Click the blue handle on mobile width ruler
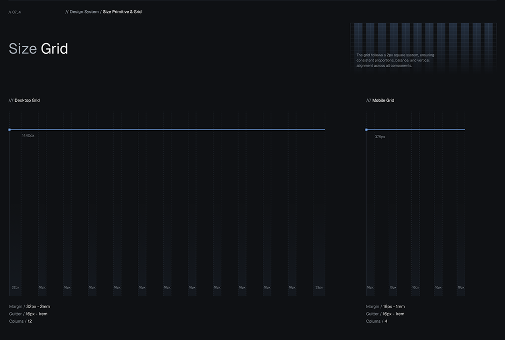Viewport: 505px width, 340px height. pos(367,130)
